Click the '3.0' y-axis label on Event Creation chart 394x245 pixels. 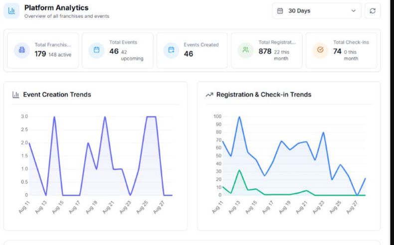coord(24,117)
